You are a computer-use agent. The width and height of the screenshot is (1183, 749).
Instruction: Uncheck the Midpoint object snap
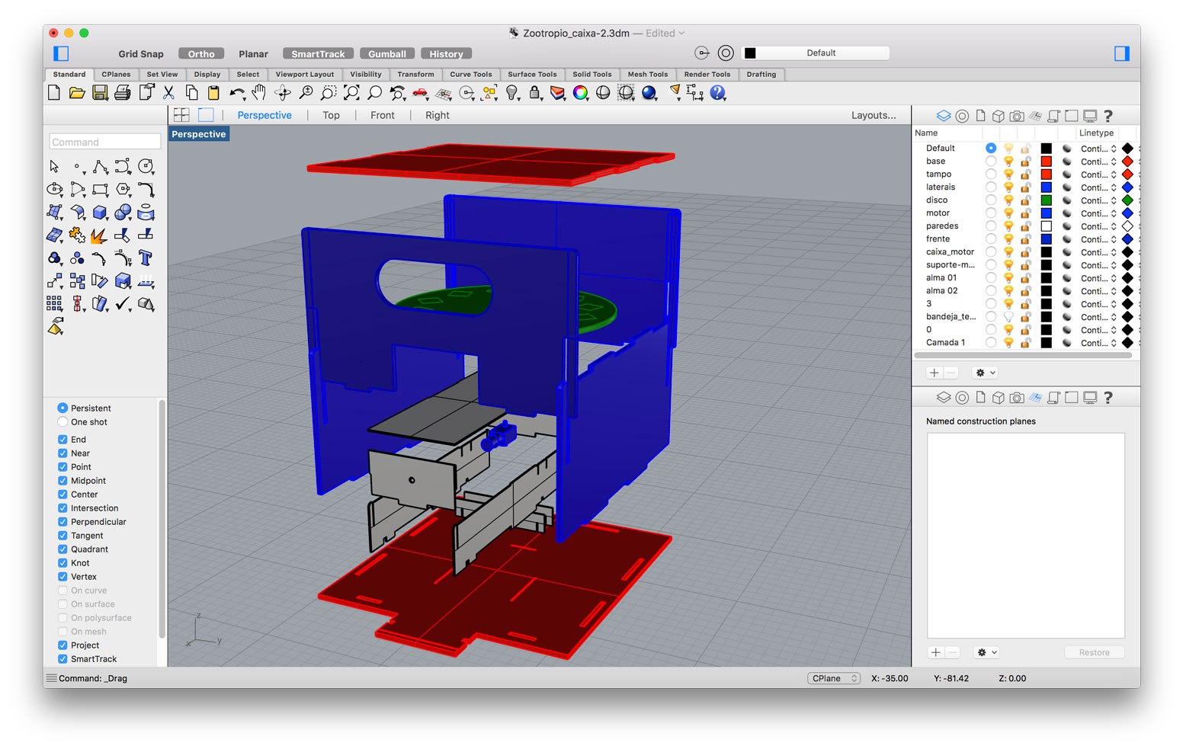63,481
